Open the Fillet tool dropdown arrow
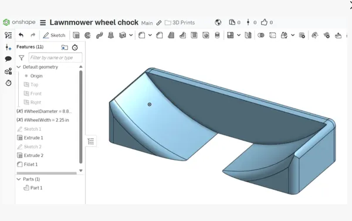Viewport: 352px width, 221px height. click(x=150, y=35)
